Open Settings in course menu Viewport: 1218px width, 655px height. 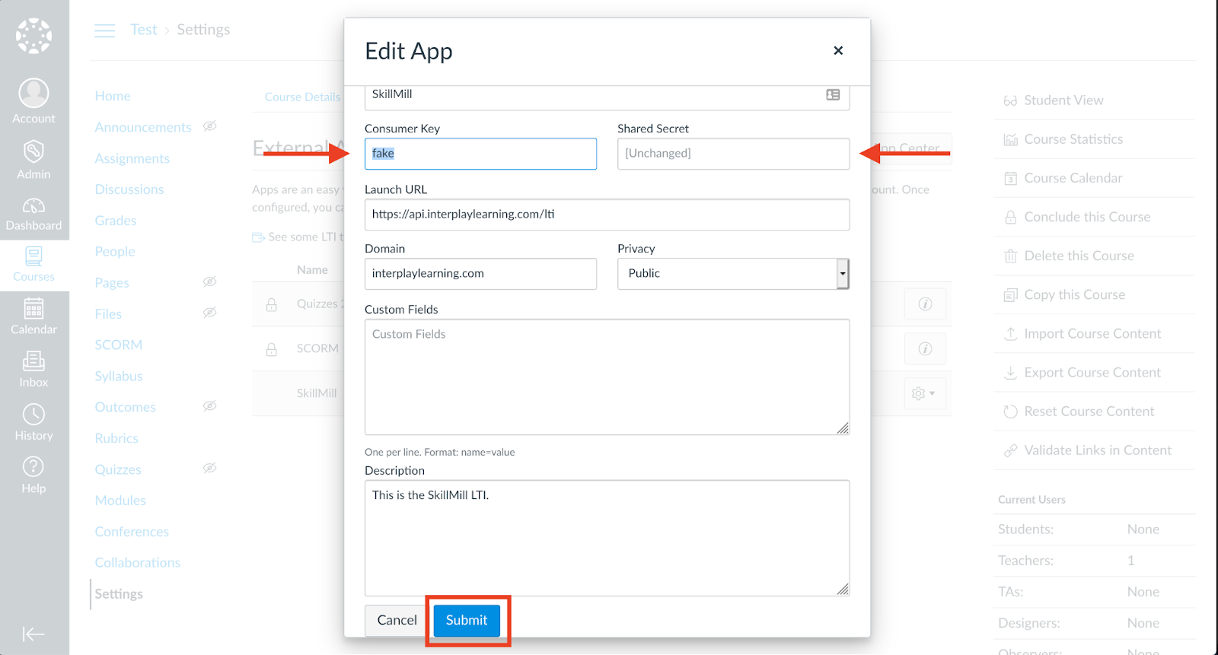pyautogui.click(x=119, y=594)
